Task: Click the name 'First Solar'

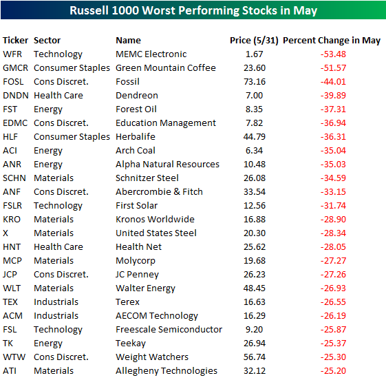Action: point(137,206)
